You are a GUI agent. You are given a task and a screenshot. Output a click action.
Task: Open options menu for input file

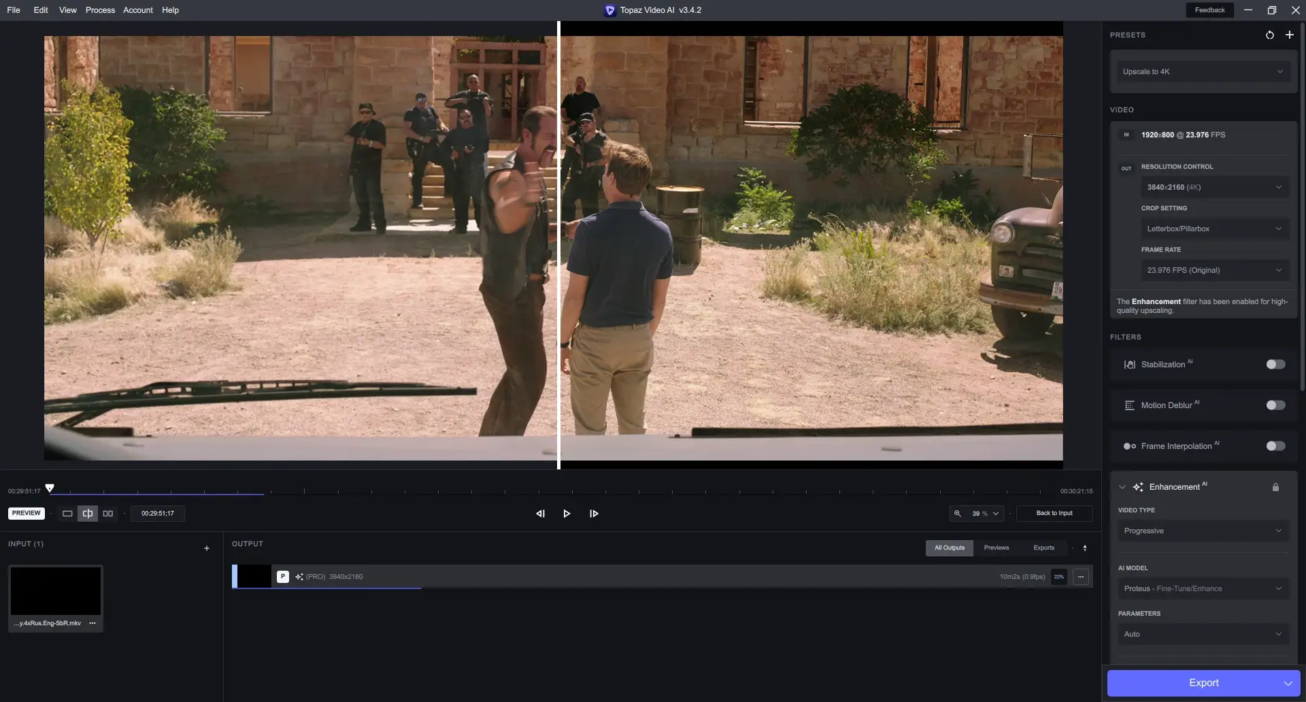93,623
